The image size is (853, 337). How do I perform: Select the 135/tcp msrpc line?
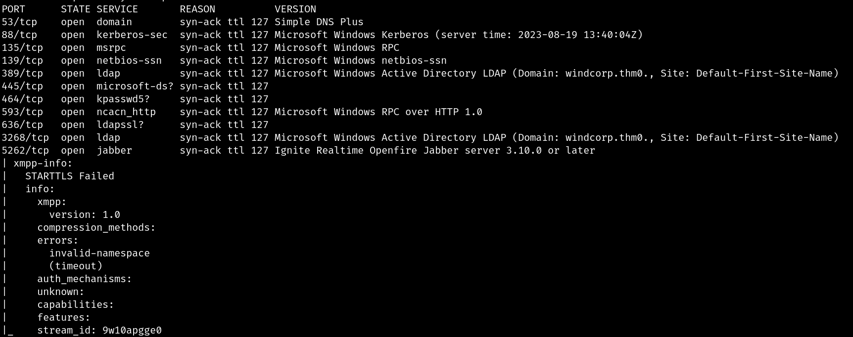click(x=200, y=48)
